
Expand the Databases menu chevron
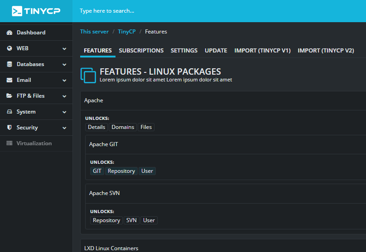[x=64, y=65]
